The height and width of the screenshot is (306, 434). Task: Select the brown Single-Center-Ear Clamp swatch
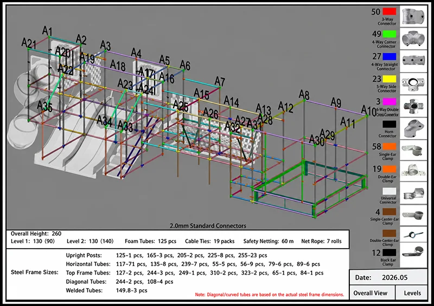[x=389, y=212]
